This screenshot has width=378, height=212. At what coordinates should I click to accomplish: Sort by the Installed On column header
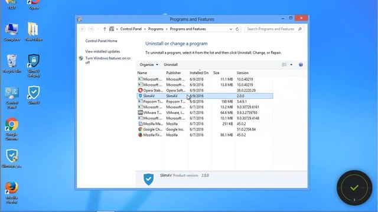point(200,73)
